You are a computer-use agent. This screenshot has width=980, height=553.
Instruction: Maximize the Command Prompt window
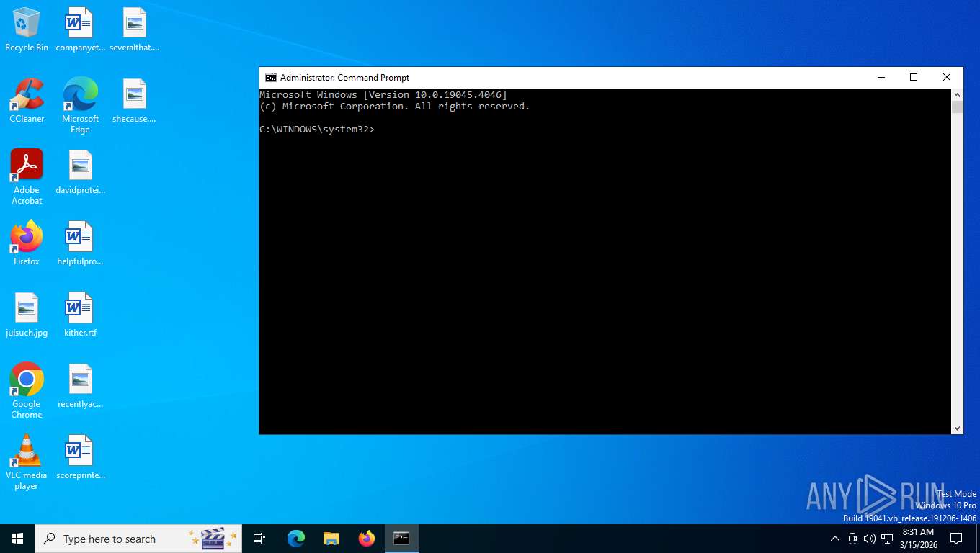[x=914, y=78]
